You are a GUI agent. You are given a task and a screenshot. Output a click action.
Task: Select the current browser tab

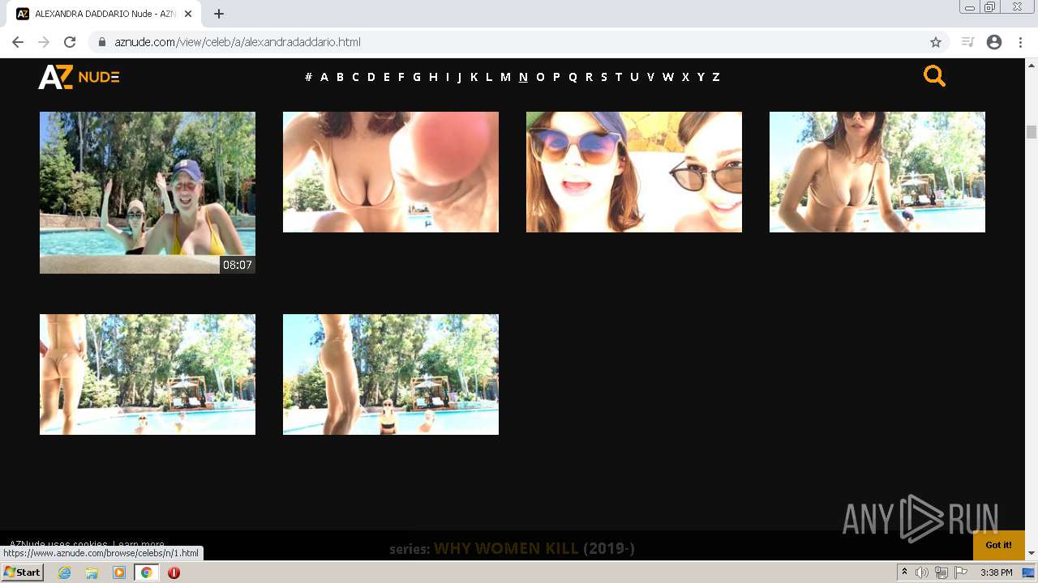click(104, 14)
